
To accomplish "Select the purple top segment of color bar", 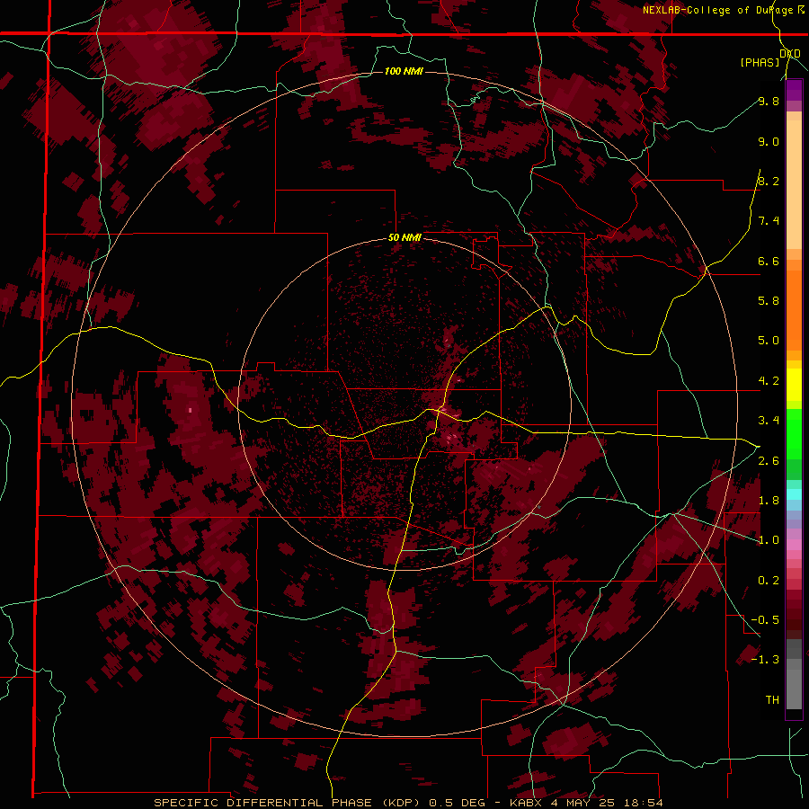I will pos(794,90).
